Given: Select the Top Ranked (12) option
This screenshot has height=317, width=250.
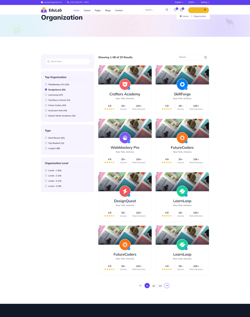Looking at the screenshot, I should tap(54, 143).
